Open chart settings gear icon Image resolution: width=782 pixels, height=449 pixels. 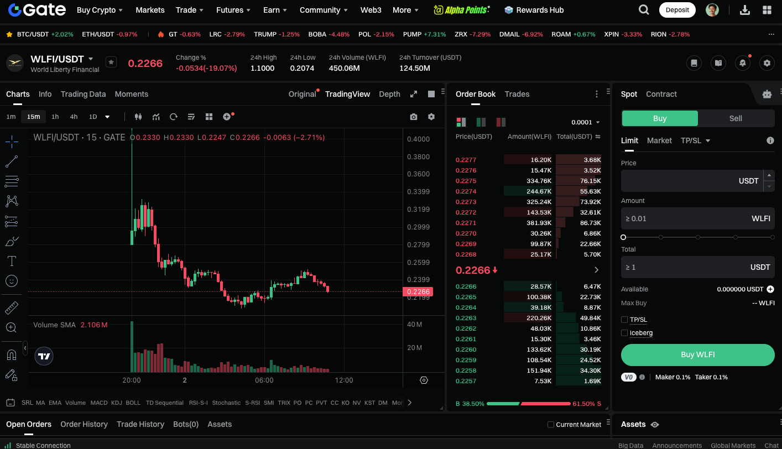click(x=431, y=117)
